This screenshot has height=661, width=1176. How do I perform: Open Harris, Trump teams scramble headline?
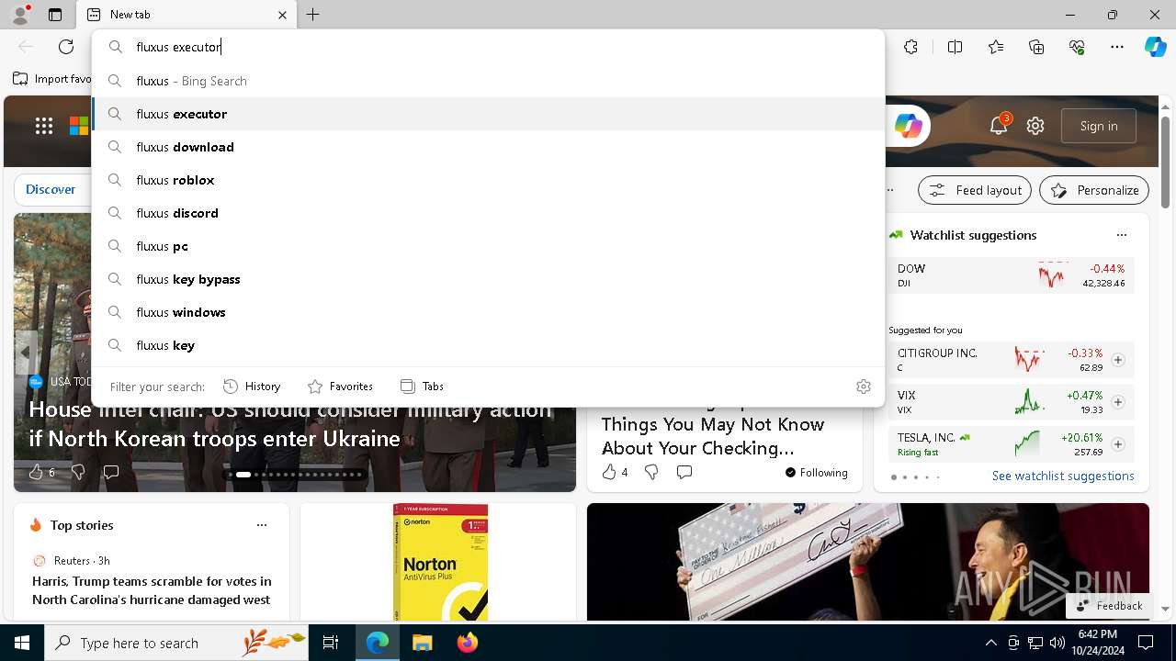152,590
